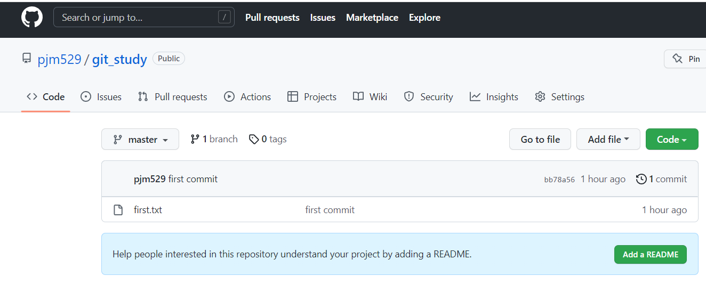706x300 pixels.
Task: Open the Insights tab
Action: tap(494, 97)
